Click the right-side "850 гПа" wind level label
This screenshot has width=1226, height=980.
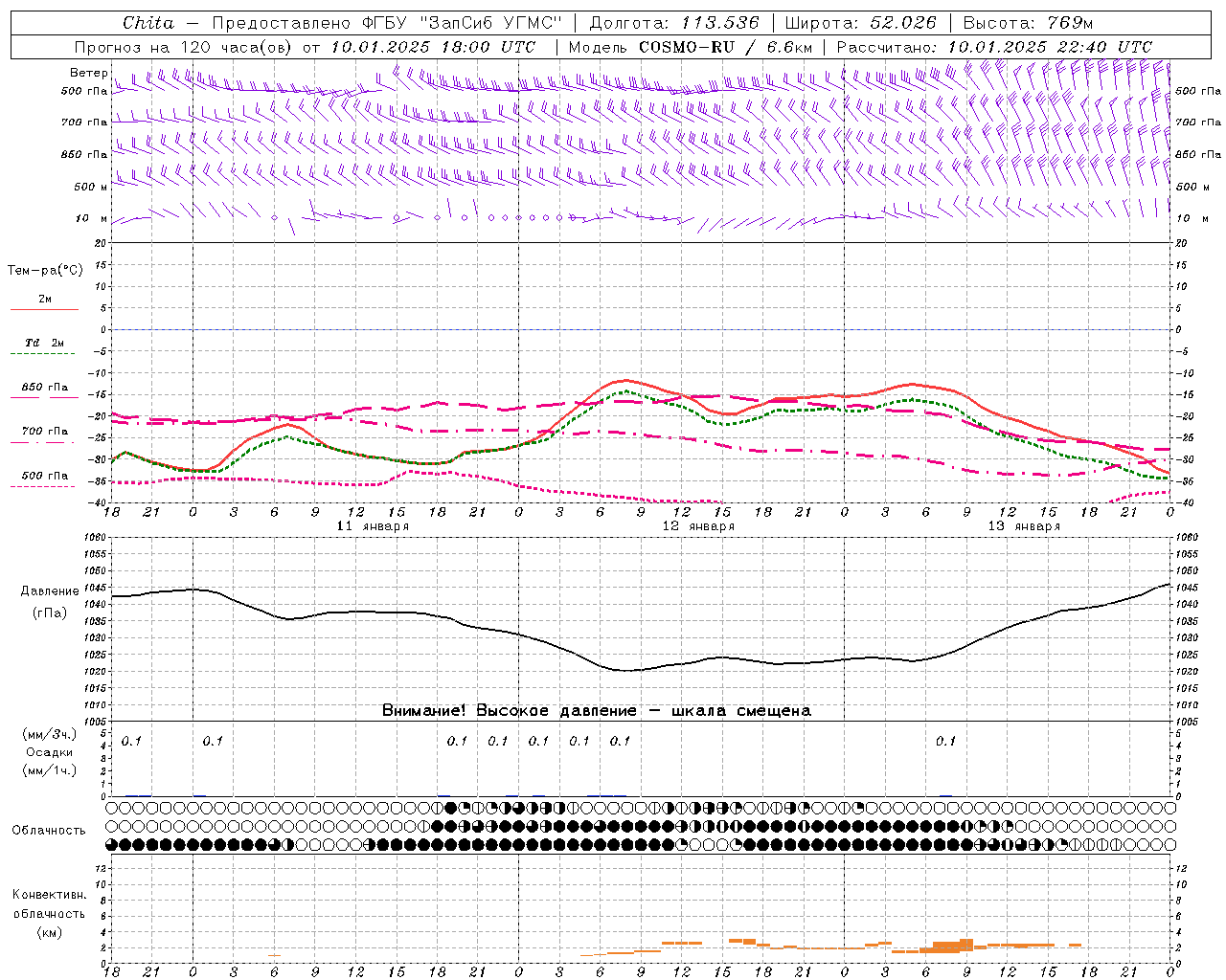point(1198,154)
